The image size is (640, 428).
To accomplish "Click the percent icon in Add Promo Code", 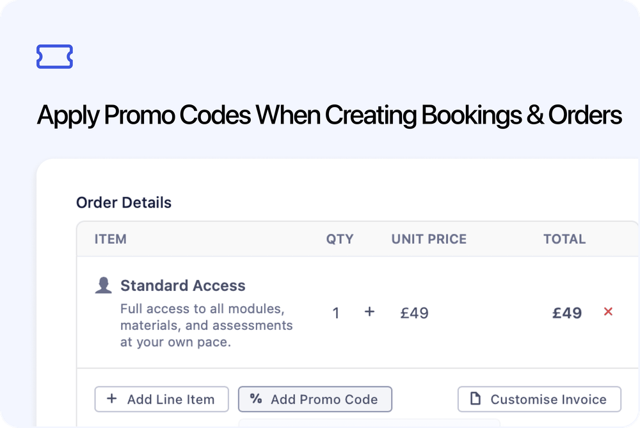I will point(255,399).
